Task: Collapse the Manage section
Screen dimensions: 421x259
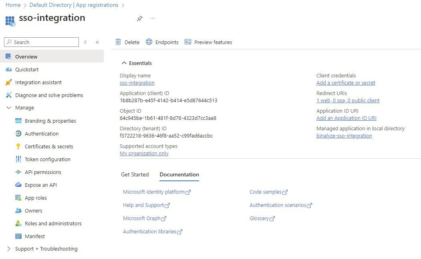Action: [9, 108]
